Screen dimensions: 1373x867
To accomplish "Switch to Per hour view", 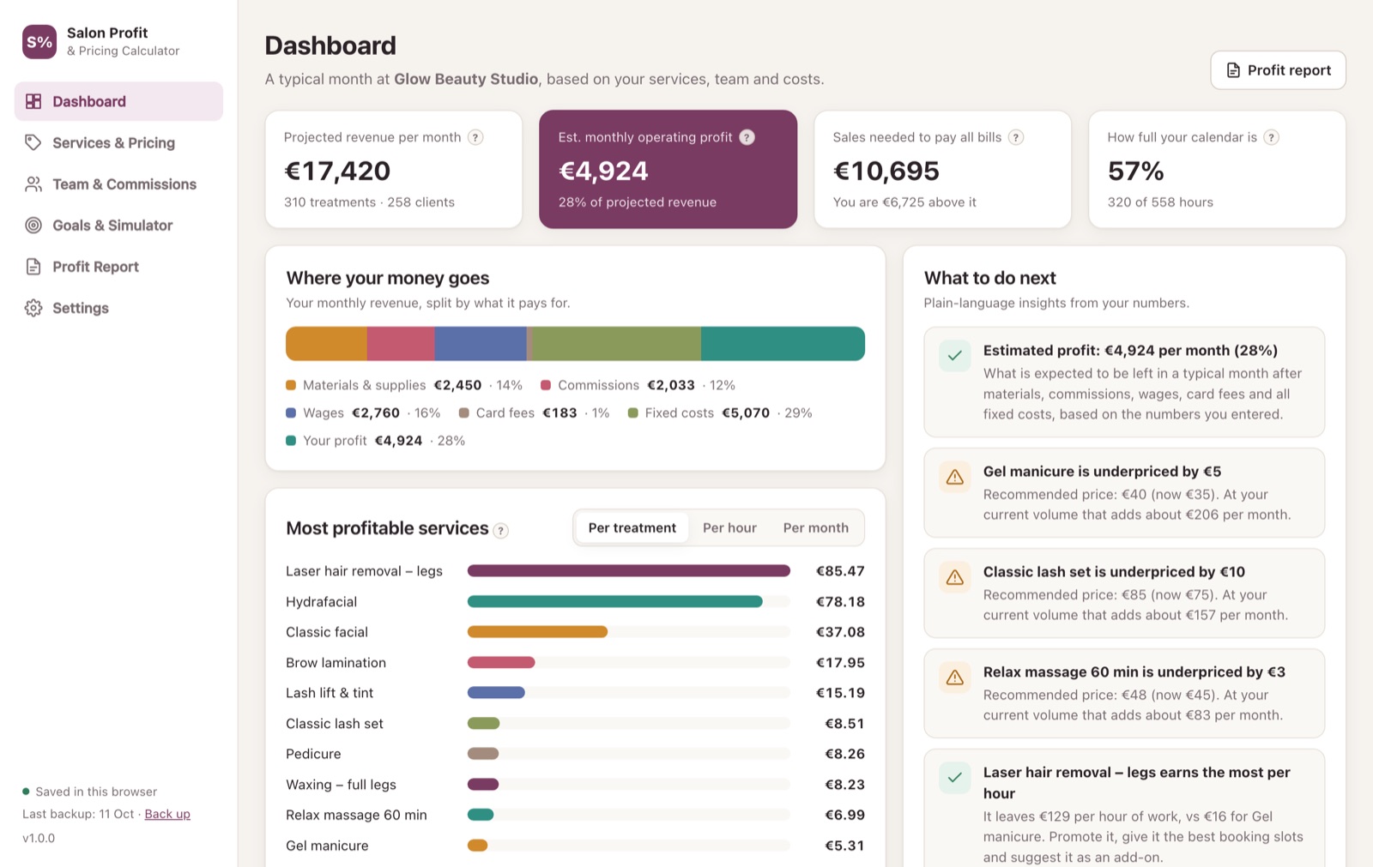I will point(729,528).
